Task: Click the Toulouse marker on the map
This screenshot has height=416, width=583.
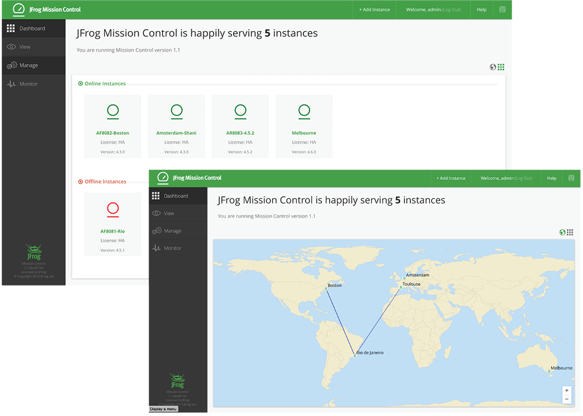Action: (401, 287)
